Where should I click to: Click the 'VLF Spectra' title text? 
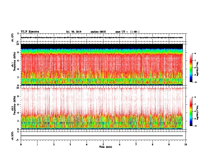[30, 32]
